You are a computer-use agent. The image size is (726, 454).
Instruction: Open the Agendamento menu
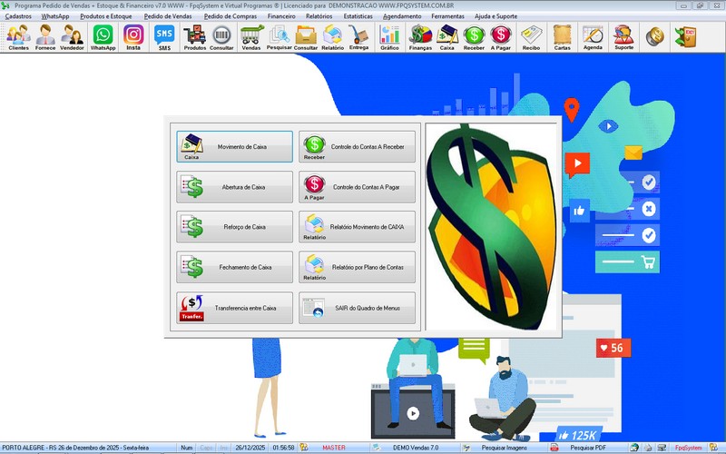402,16
